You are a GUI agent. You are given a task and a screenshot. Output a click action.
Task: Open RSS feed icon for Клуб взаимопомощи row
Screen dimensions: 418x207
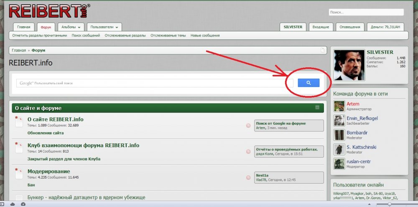point(248,151)
